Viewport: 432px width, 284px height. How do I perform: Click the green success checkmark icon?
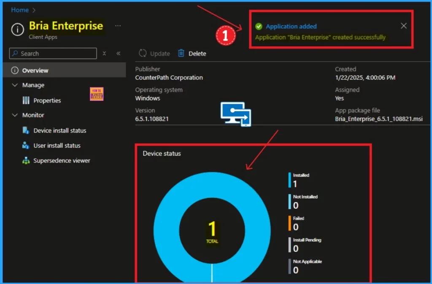click(x=259, y=27)
